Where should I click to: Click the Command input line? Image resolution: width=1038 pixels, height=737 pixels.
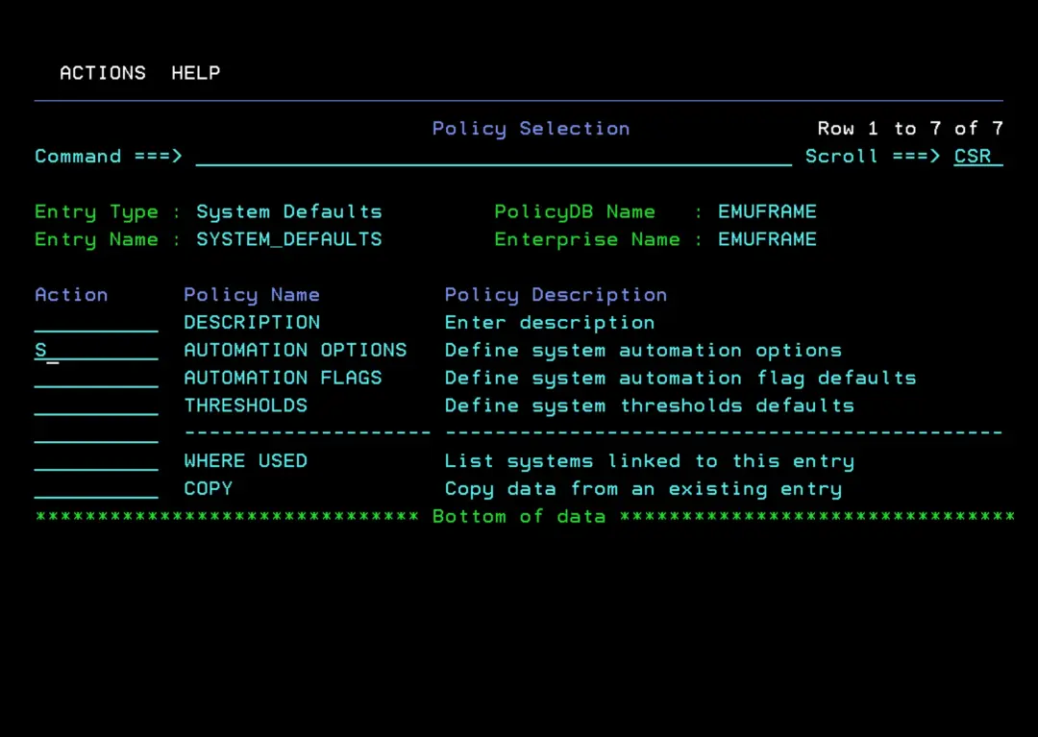tap(493, 157)
